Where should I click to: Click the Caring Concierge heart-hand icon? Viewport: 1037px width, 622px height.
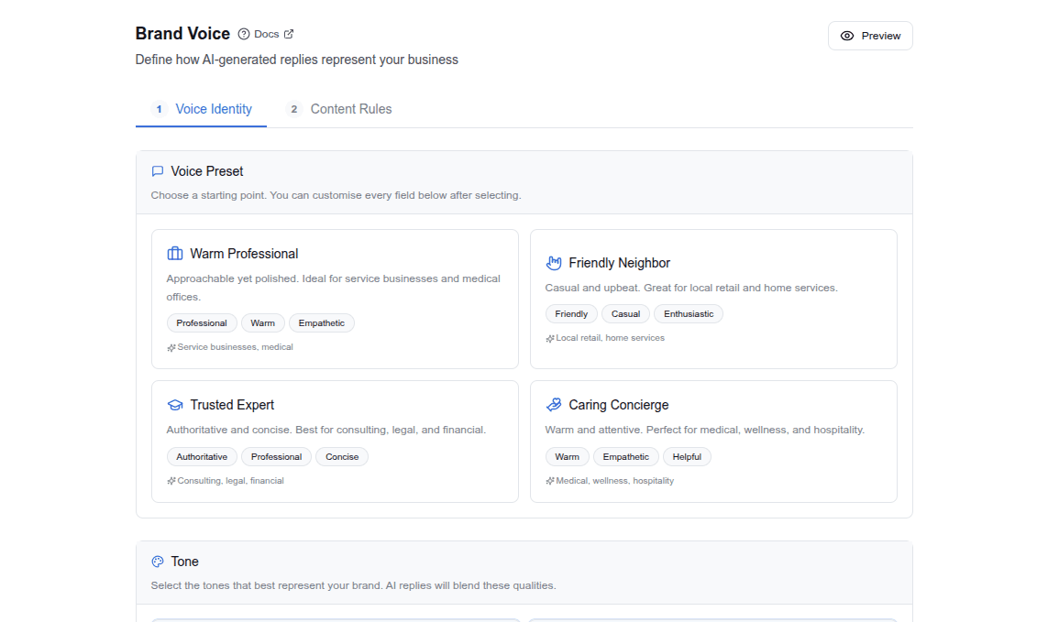click(554, 405)
